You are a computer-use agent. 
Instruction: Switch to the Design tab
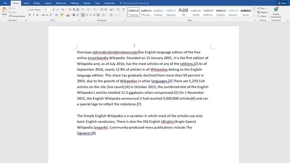37,3
